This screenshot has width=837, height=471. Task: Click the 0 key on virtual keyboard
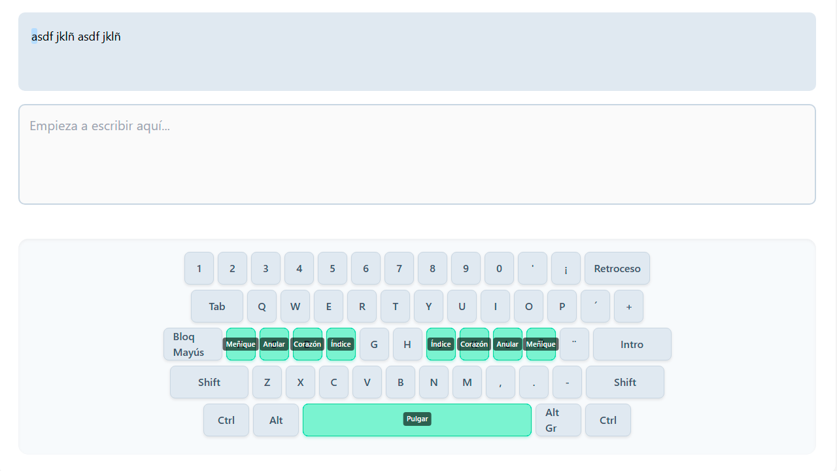point(500,268)
